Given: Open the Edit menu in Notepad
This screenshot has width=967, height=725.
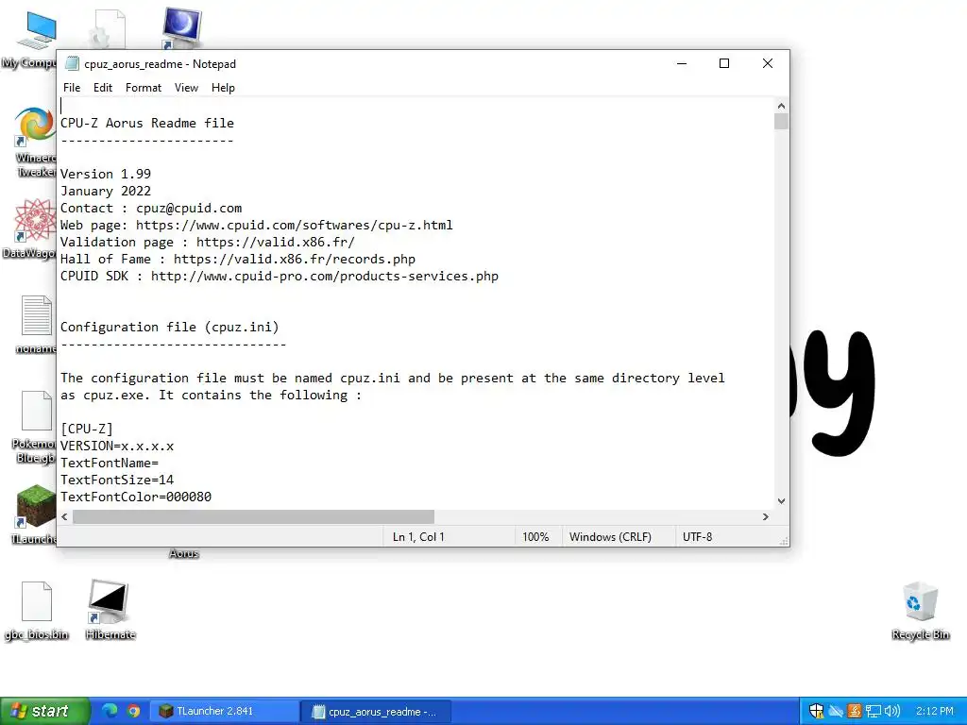Looking at the screenshot, I should pyautogui.click(x=102, y=88).
